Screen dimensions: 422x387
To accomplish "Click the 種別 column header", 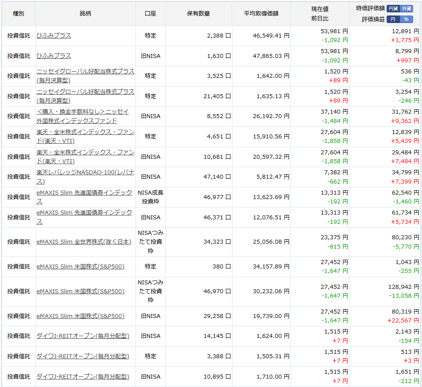I will coord(19,14).
